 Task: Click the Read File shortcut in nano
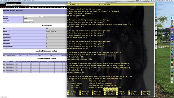pos(84,94)
